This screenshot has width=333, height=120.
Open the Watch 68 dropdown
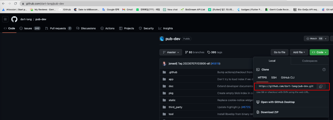point(316,39)
